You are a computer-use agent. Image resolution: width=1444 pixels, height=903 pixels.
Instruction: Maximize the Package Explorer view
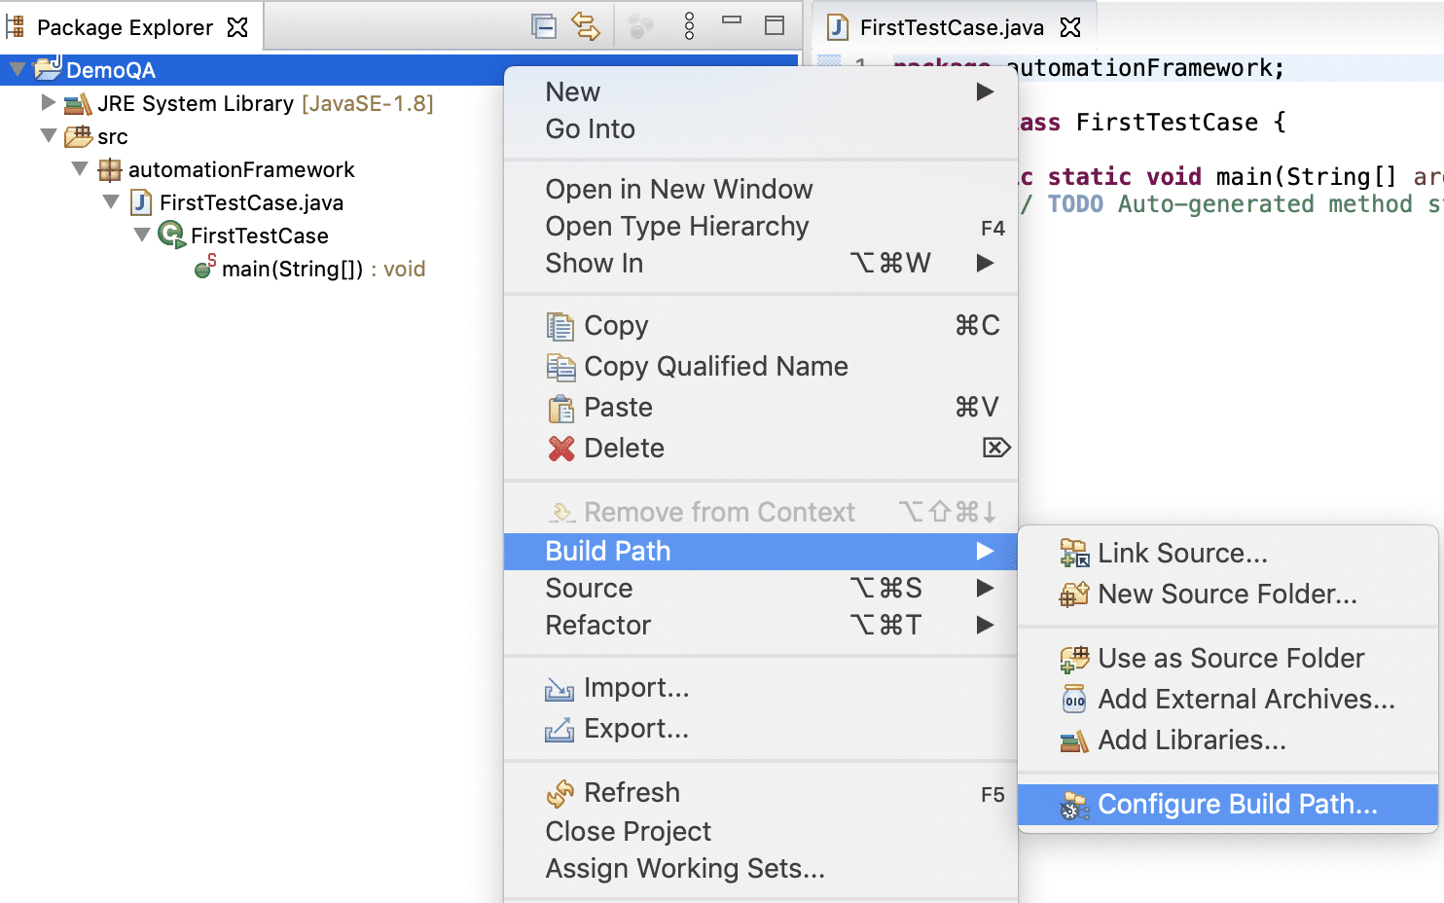tap(775, 25)
